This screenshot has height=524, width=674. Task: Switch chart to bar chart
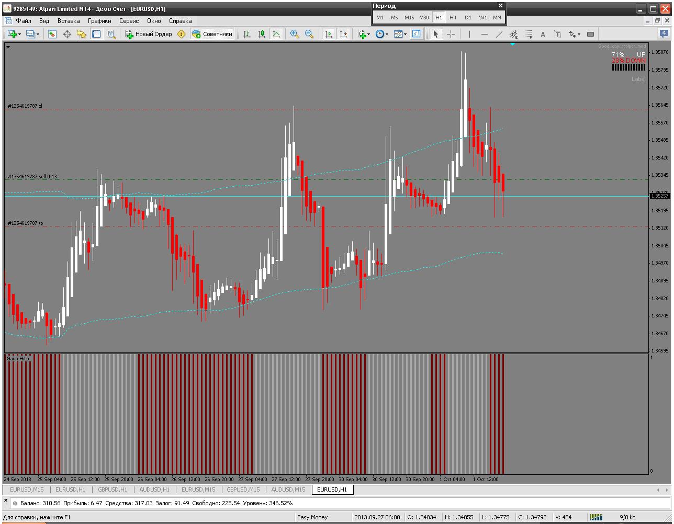pos(247,34)
